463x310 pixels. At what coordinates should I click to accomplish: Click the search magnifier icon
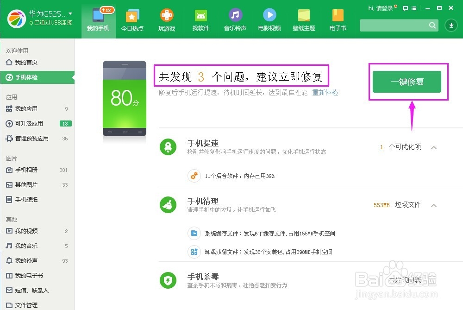click(432, 25)
